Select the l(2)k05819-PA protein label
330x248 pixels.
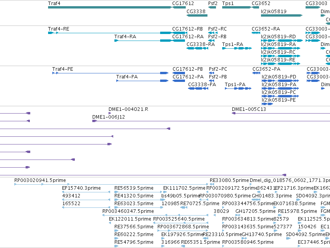tap(279, 85)
